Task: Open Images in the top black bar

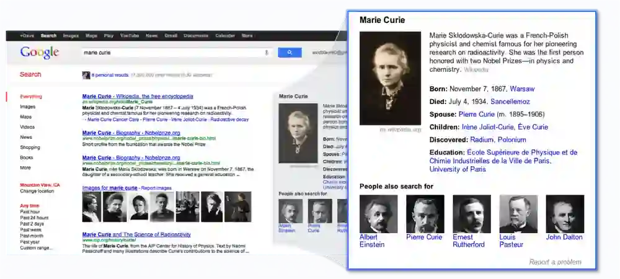Action: pyautogui.click(x=71, y=35)
